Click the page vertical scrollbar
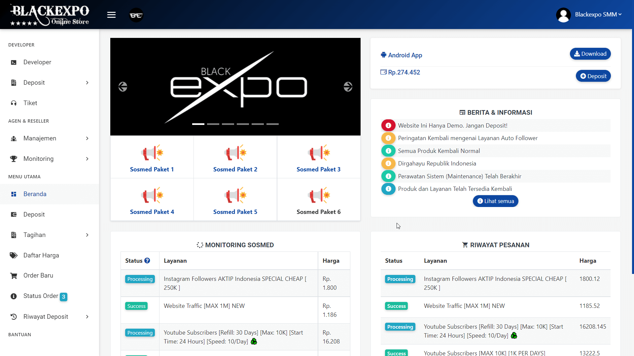Viewport: 634px width, 356px height. tap(632, 152)
